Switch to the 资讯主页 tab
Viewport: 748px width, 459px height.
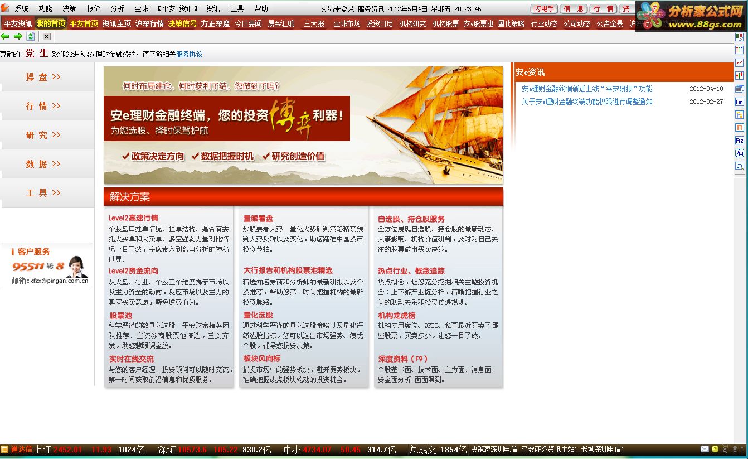click(x=116, y=23)
